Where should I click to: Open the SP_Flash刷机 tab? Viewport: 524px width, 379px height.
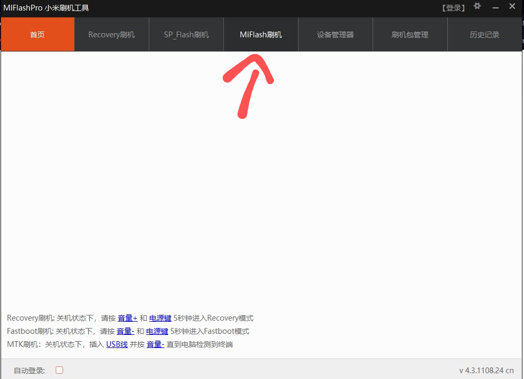pyautogui.click(x=186, y=34)
